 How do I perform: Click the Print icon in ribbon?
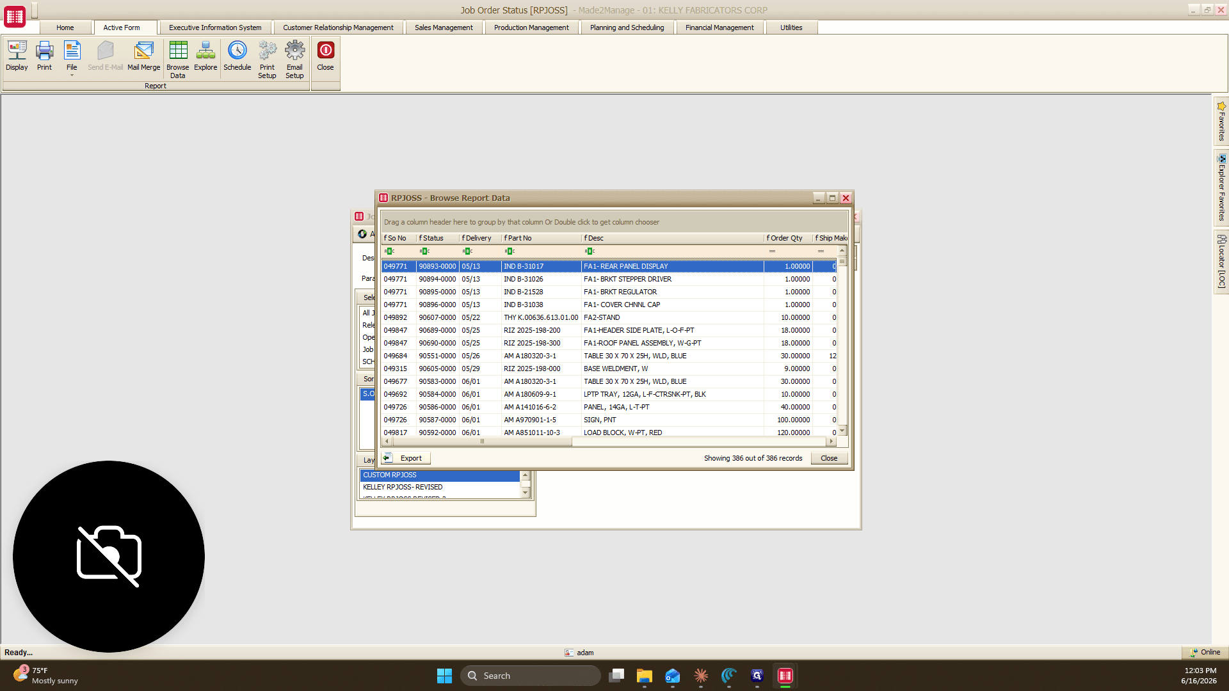44,56
